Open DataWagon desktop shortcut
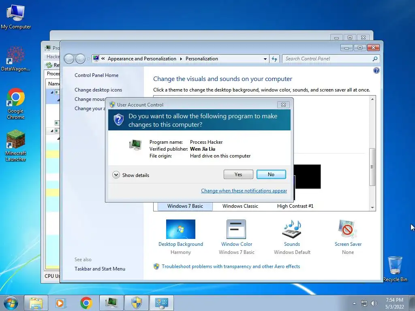Image resolution: width=415 pixels, height=311 pixels. pos(16,59)
